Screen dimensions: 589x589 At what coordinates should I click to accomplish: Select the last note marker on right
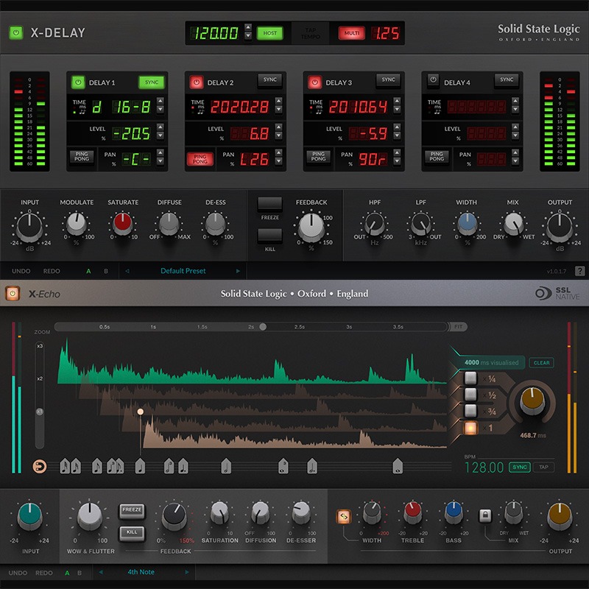pyautogui.click(x=398, y=466)
